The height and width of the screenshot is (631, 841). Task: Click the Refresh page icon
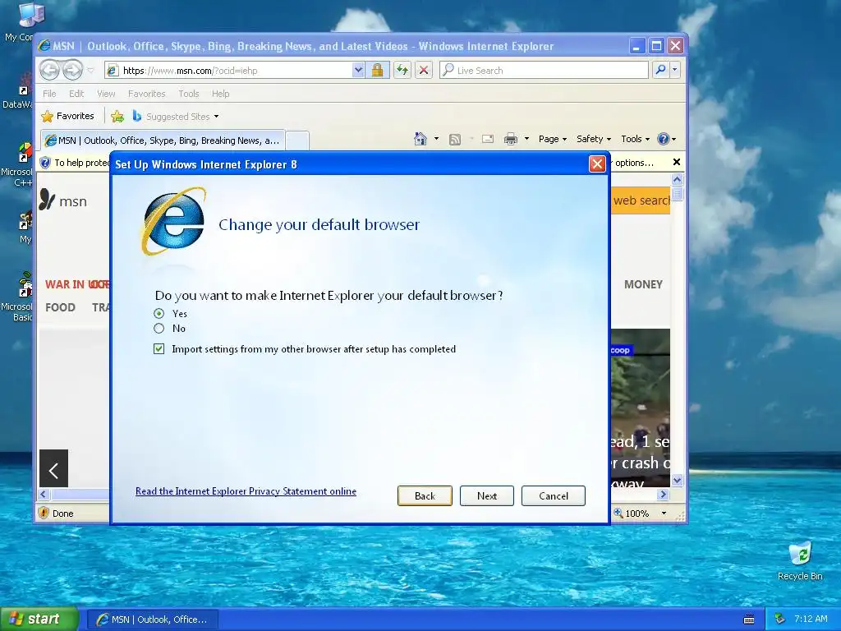point(402,70)
